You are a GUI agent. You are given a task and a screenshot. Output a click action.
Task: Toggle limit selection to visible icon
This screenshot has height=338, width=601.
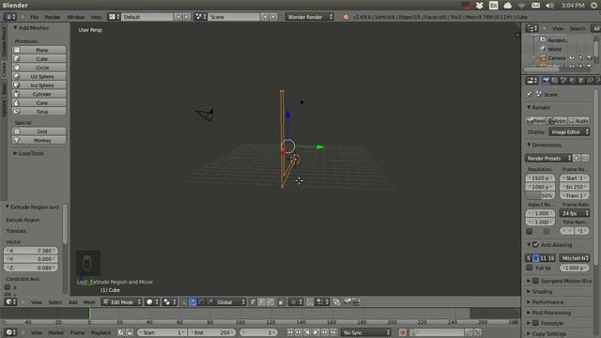click(x=281, y=302)
